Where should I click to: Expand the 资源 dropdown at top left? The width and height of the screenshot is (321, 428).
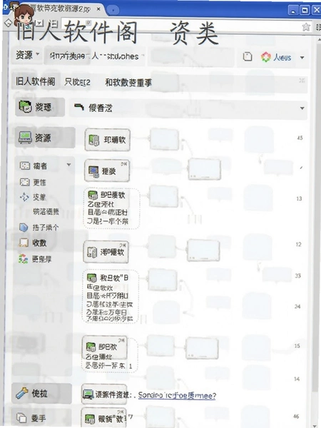[x=27, y=56]
